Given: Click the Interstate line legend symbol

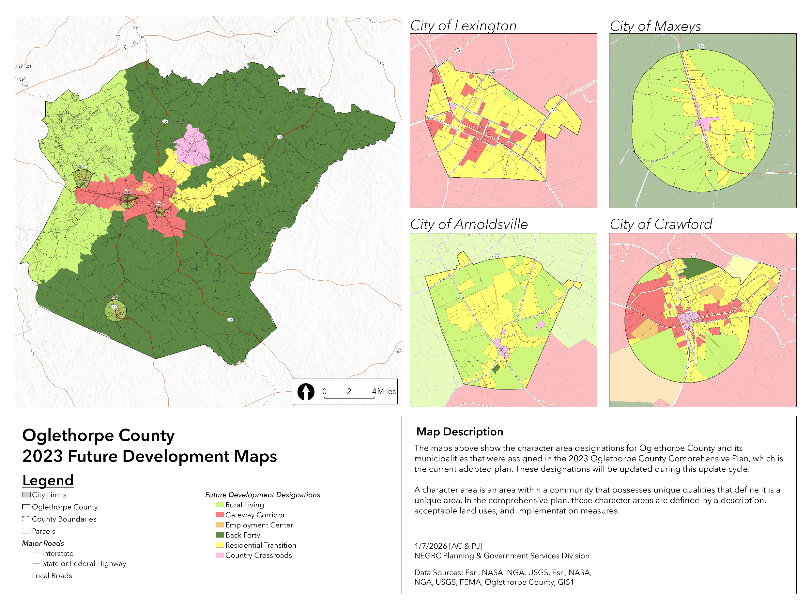Looking at the screenshot, I should point(36,553).
